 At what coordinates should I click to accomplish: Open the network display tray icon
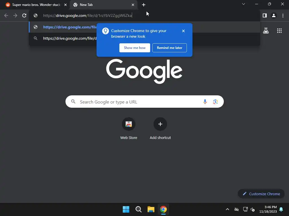click(245, 209)
